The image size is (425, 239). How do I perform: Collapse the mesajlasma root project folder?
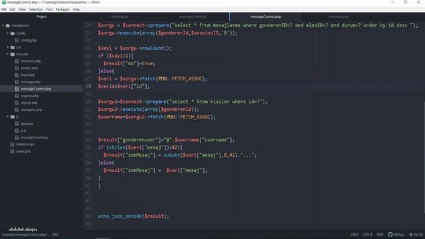tap(3, 26)
